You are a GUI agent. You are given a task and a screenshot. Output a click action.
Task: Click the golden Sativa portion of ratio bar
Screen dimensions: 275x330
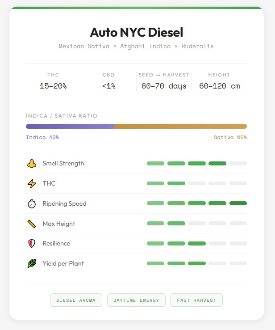point(180,127)
